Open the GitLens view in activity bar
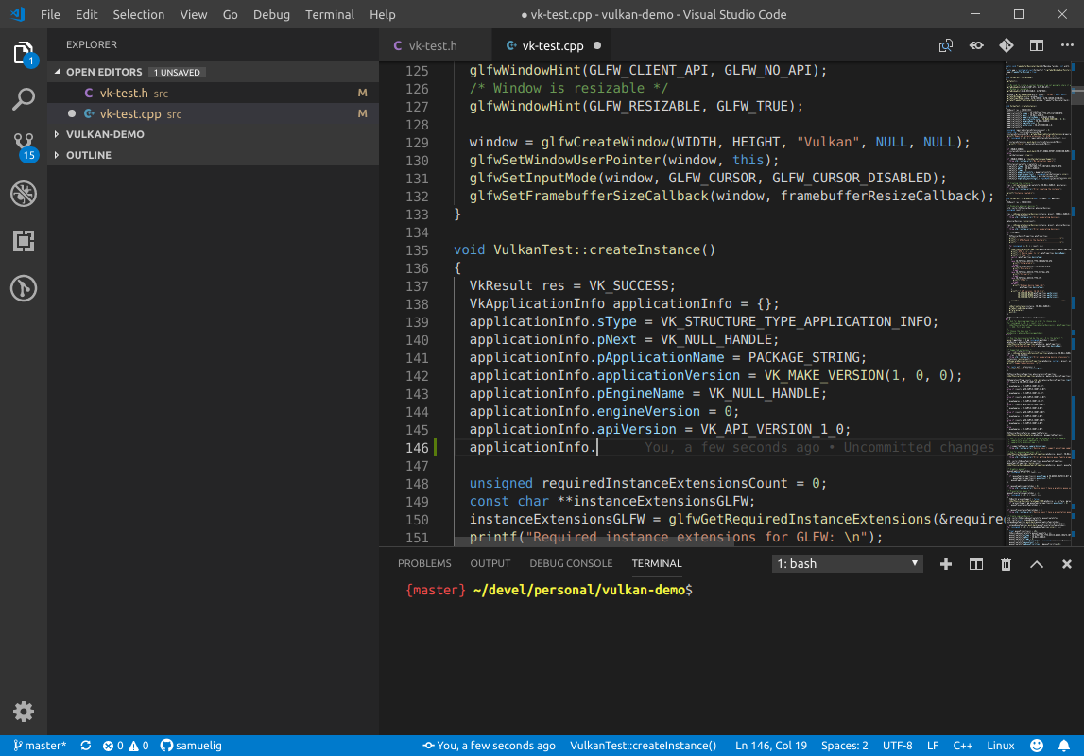 tap(24, 288)
